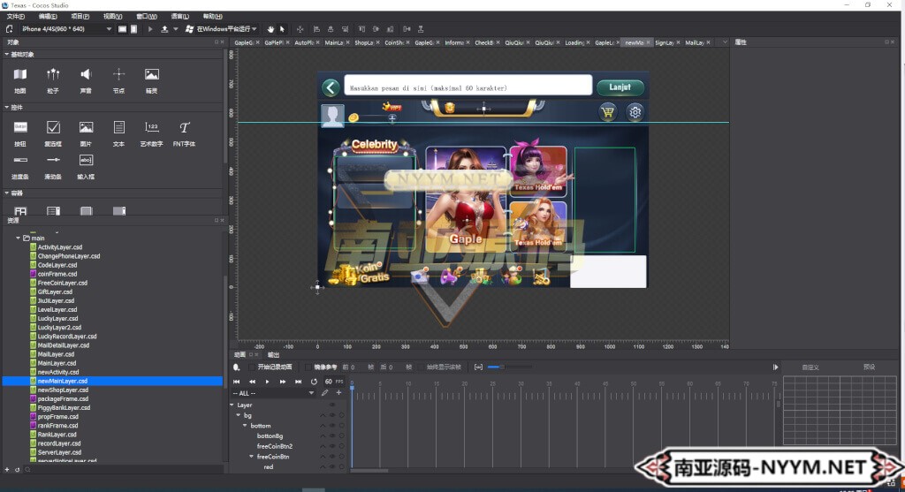Open the iPhone 4/4S resolution dropdown
This screenshot has height=492, width=905.
[66, 29]
